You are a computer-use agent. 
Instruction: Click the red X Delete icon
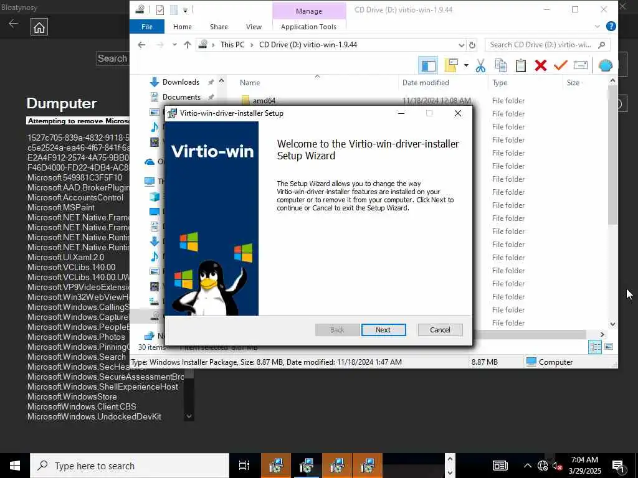541,65
